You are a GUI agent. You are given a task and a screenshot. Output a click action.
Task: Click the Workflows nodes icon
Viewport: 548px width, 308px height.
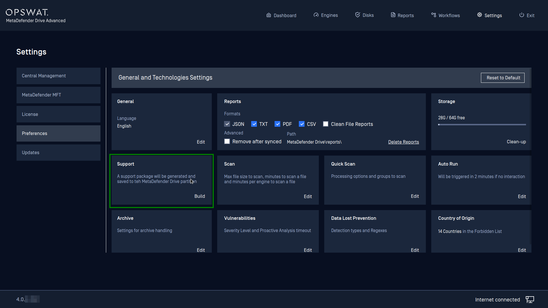pos(434,15)
